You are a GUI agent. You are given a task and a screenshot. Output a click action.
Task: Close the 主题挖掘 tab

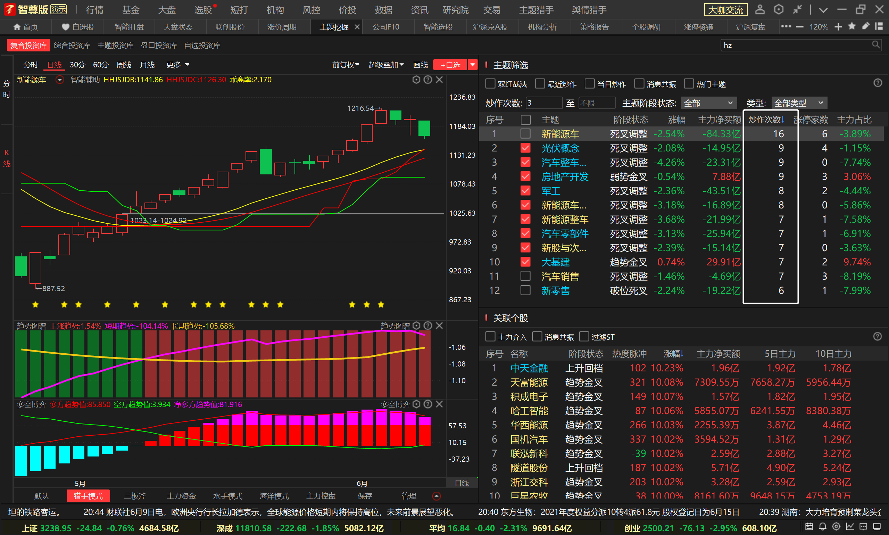click(x=357, y=27)
